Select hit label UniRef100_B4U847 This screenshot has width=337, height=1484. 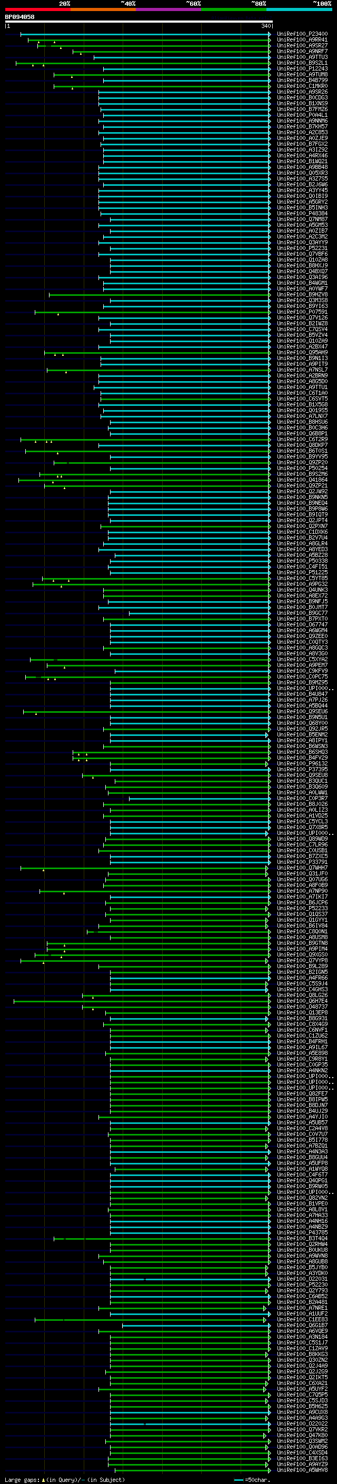(302, 694)
